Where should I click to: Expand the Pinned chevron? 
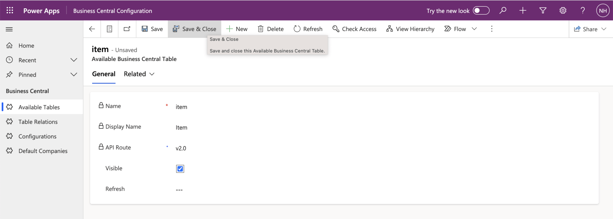coord(74,75)
